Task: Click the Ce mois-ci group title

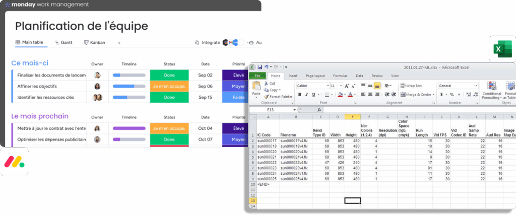Action: tap(30, 63)
